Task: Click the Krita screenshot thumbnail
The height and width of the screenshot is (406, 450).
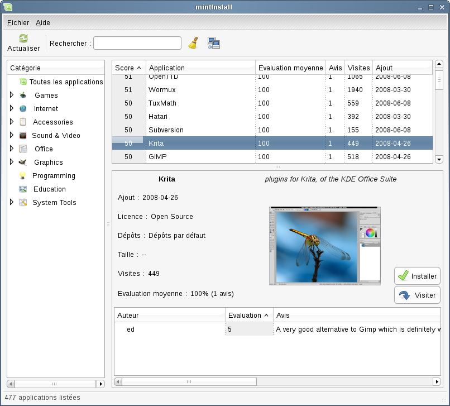Action: coord(325,246)
